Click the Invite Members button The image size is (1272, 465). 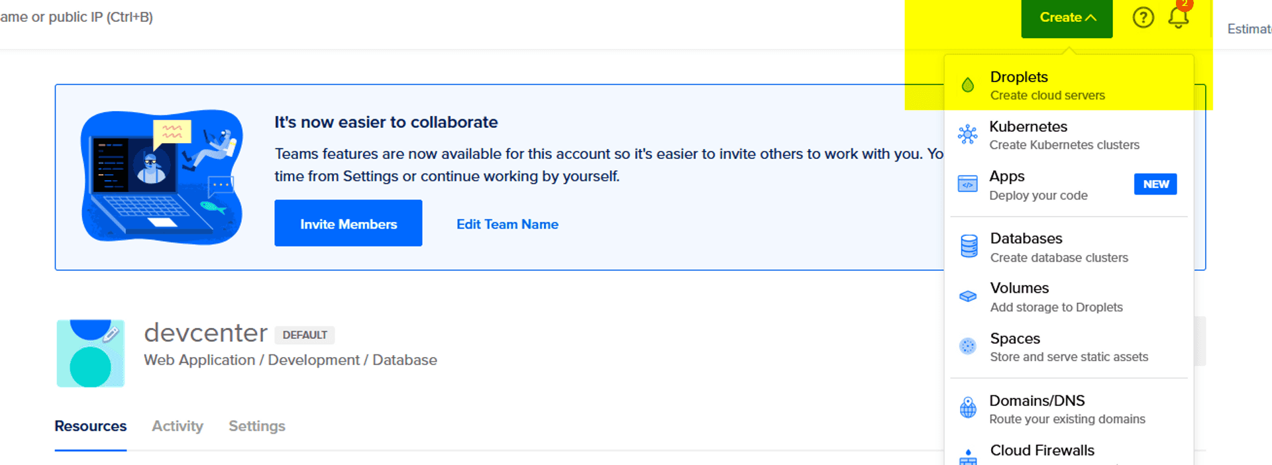coord(348,223)
